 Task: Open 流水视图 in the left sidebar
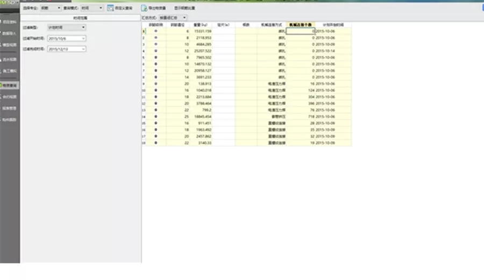(x=10, y=60)
